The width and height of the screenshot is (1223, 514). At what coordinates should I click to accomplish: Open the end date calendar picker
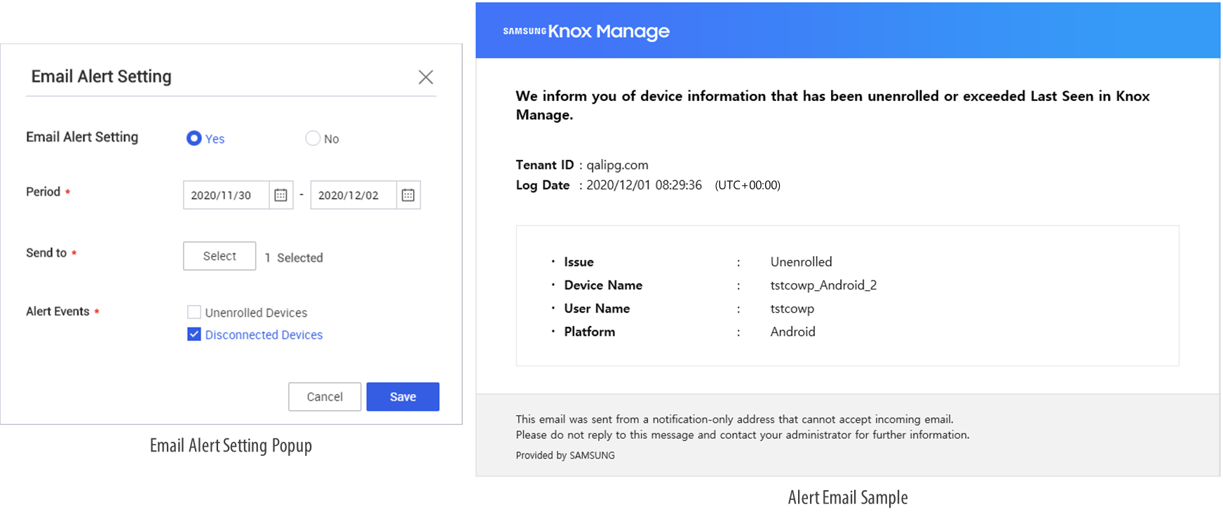(408, 195)
